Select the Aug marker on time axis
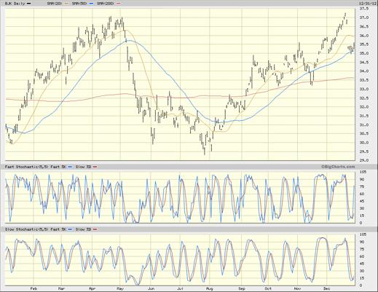 point(209,288)
